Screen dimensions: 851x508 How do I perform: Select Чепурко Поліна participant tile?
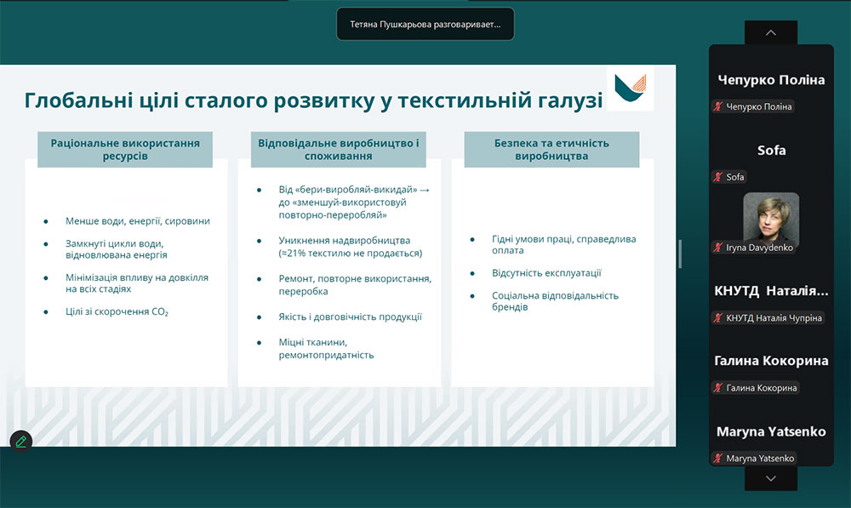click(x=771, y=80)
